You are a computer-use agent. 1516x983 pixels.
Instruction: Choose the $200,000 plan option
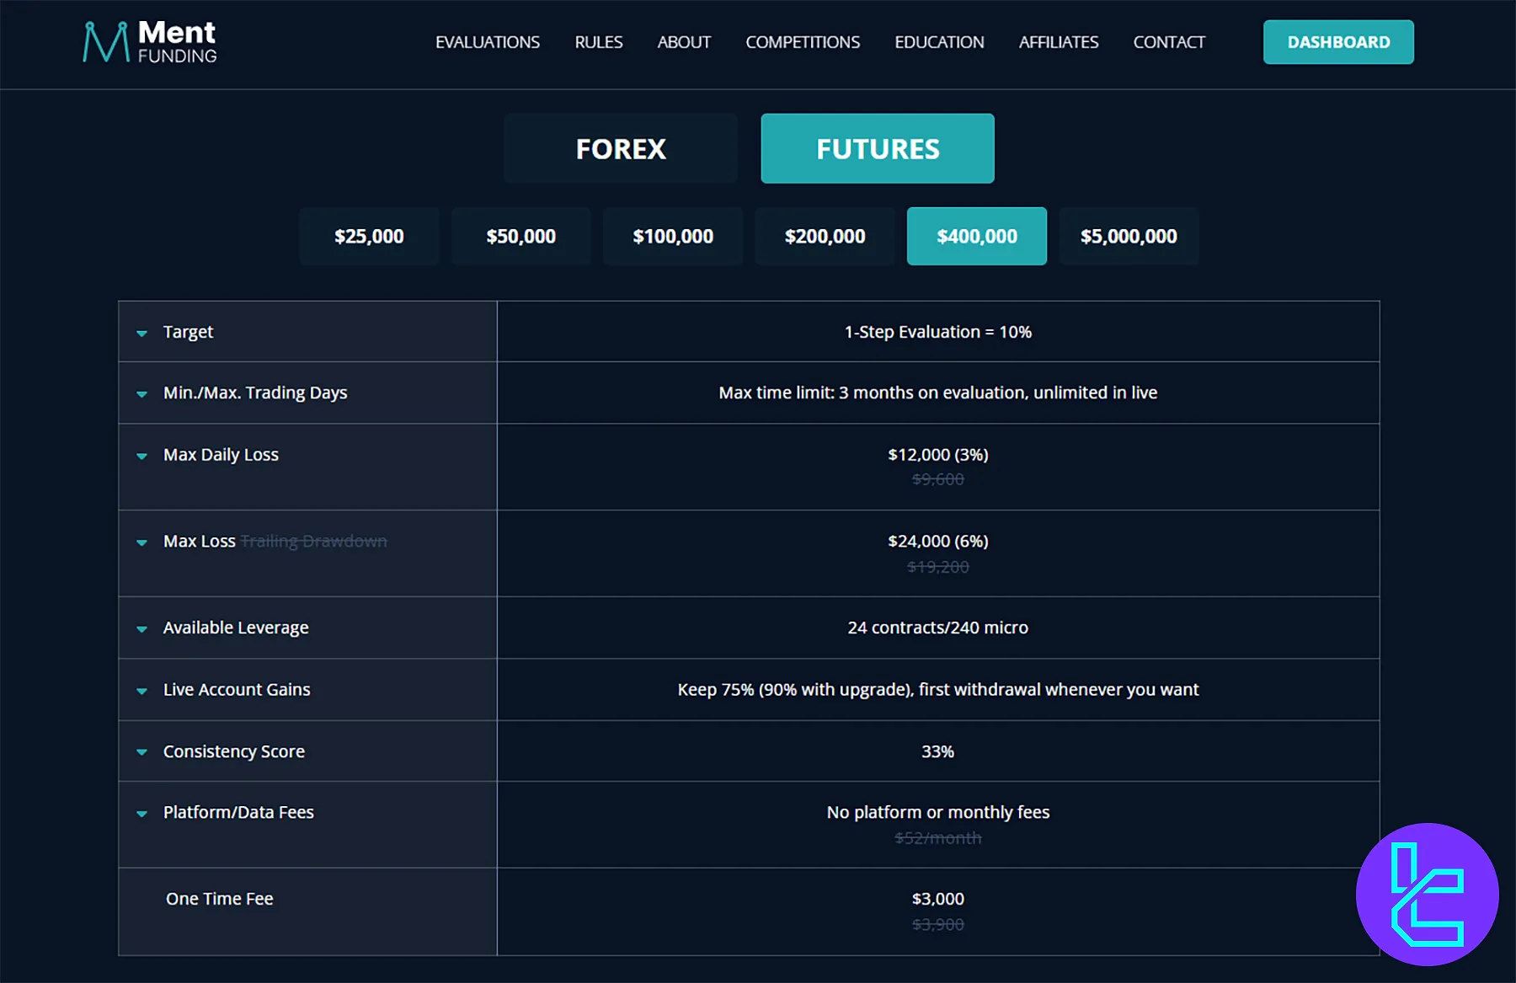pos(825,237)
